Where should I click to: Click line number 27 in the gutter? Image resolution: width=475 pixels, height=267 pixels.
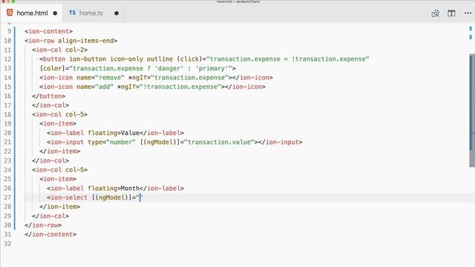pos(7,197)
